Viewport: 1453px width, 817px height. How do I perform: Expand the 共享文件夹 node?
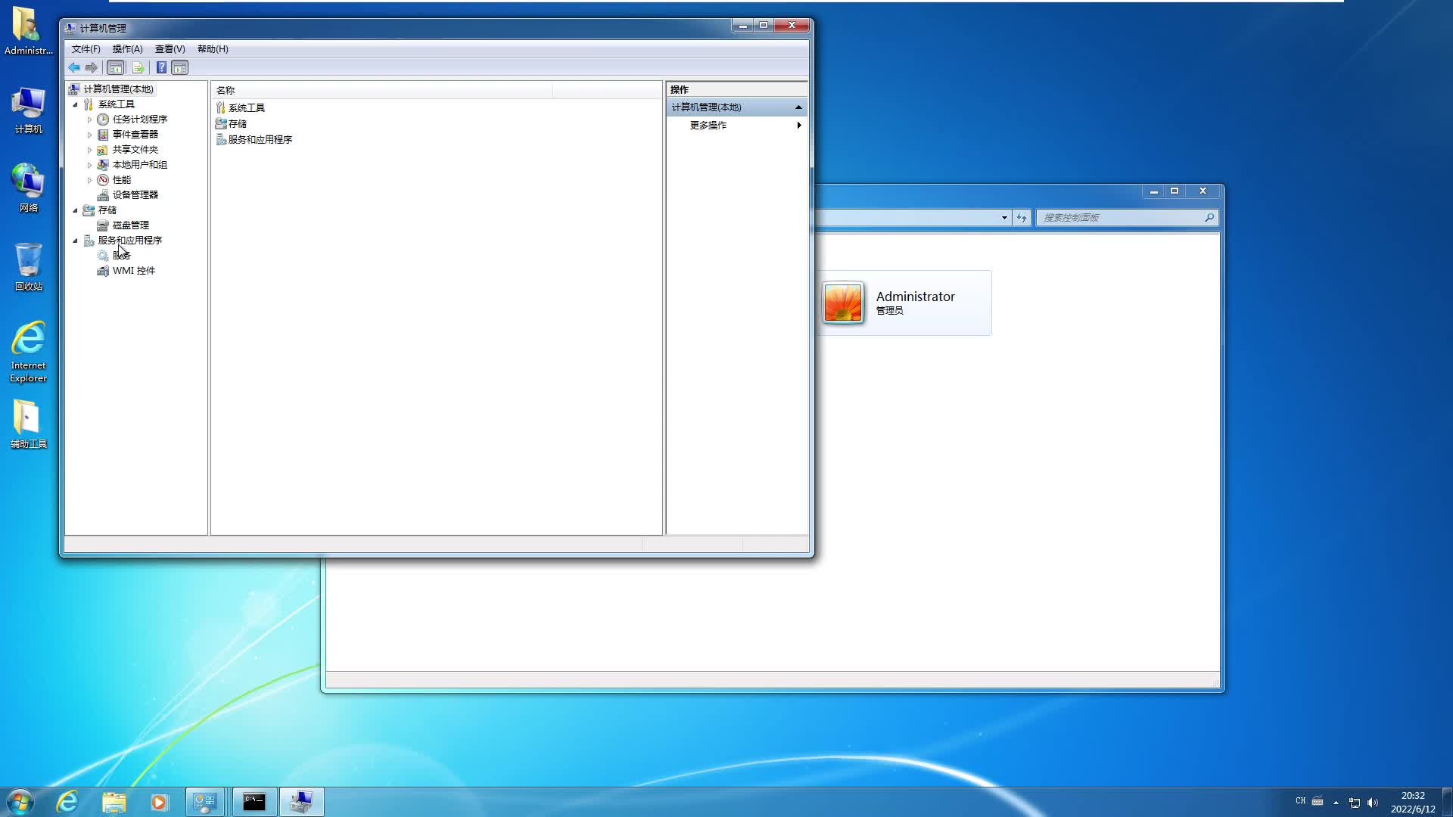click(x=89, y=150)
